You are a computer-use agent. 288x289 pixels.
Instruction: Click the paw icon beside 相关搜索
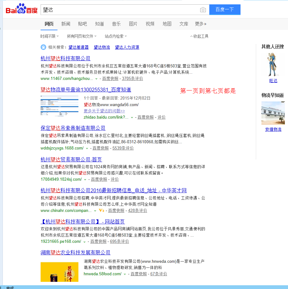[43, 47]
